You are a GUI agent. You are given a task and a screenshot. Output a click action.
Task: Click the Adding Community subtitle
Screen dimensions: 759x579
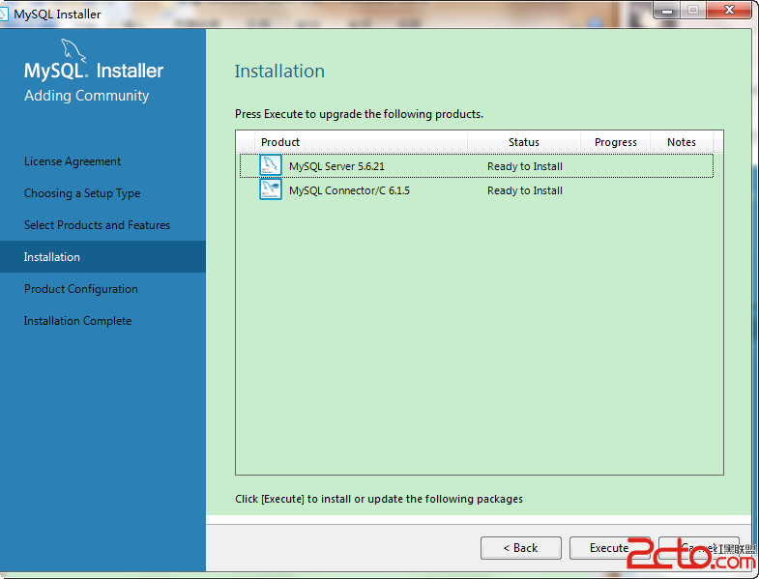87,96
